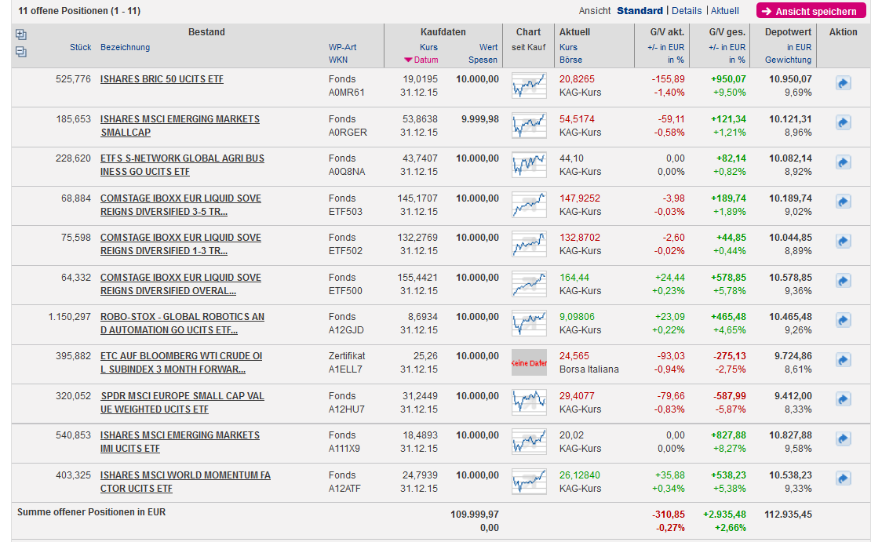The image size is (871, 542).
Task: Open action icon for ETFS S-Network Global Agri row
Action: point(844,162)
